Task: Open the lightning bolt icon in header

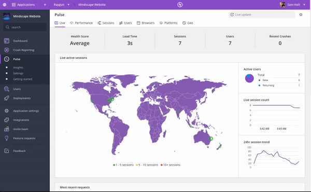Action: pyautogui.click(x=180, y=5)
